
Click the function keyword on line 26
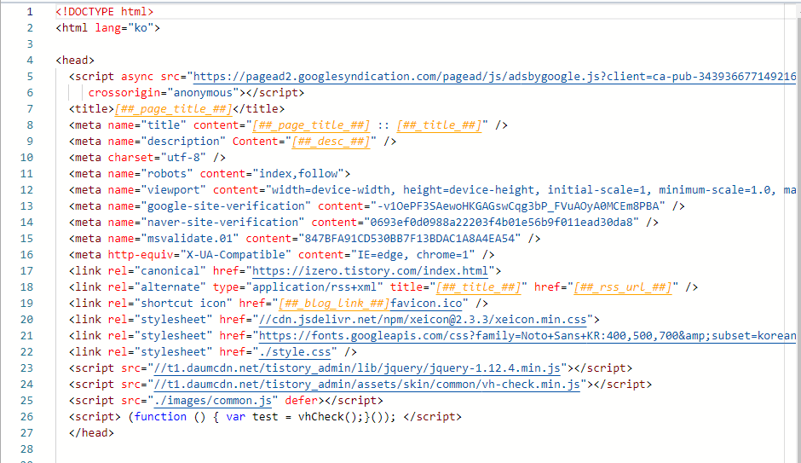pos(160,416)
